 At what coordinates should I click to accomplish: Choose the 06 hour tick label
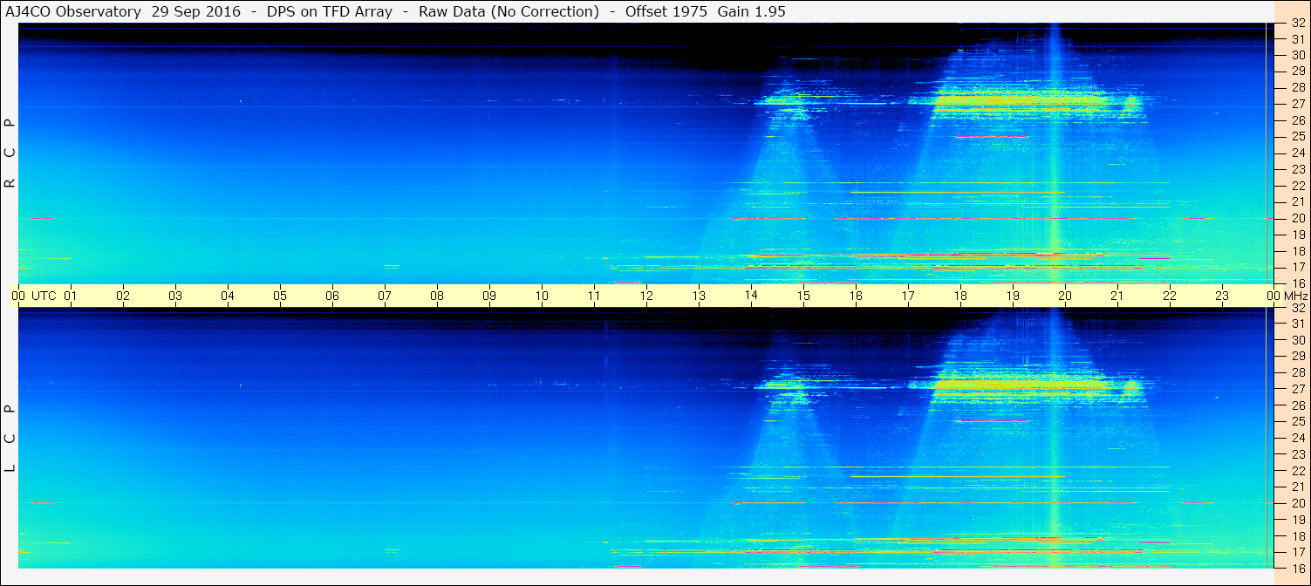pyautogui.click(x=332, y=296)
